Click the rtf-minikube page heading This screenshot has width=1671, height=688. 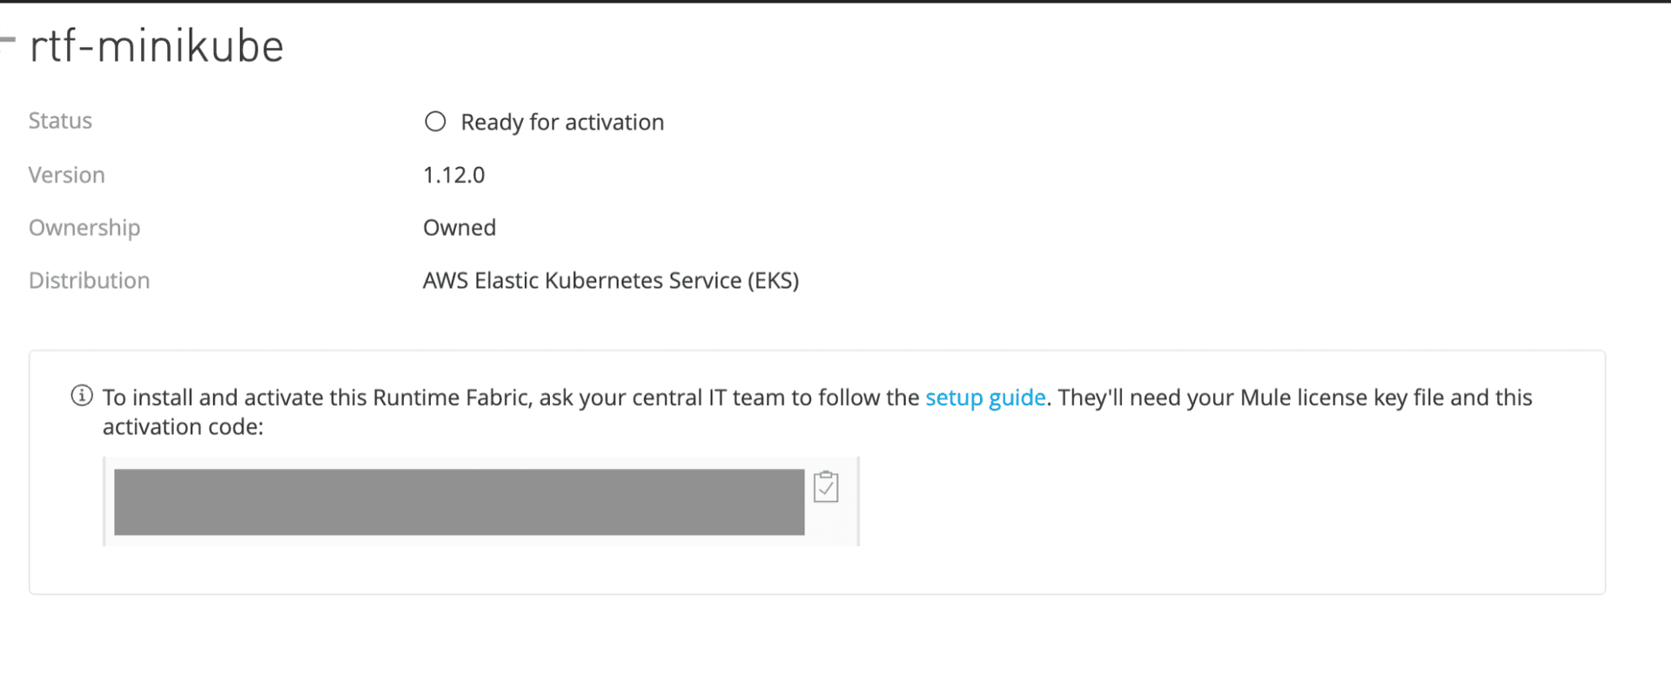click(157, 46)
